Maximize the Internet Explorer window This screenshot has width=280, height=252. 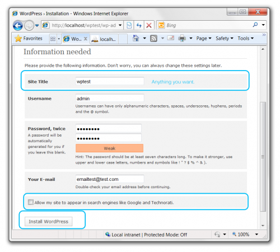242,12
